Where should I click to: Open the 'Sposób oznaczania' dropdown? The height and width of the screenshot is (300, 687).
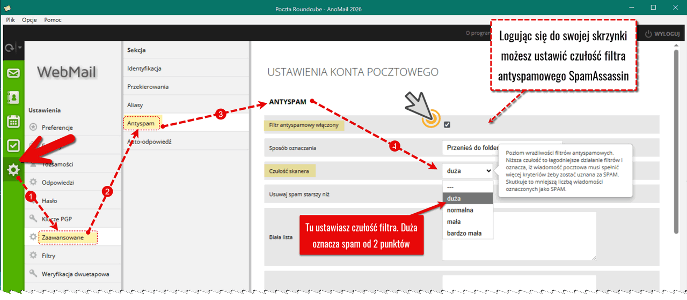pos(502,148)
